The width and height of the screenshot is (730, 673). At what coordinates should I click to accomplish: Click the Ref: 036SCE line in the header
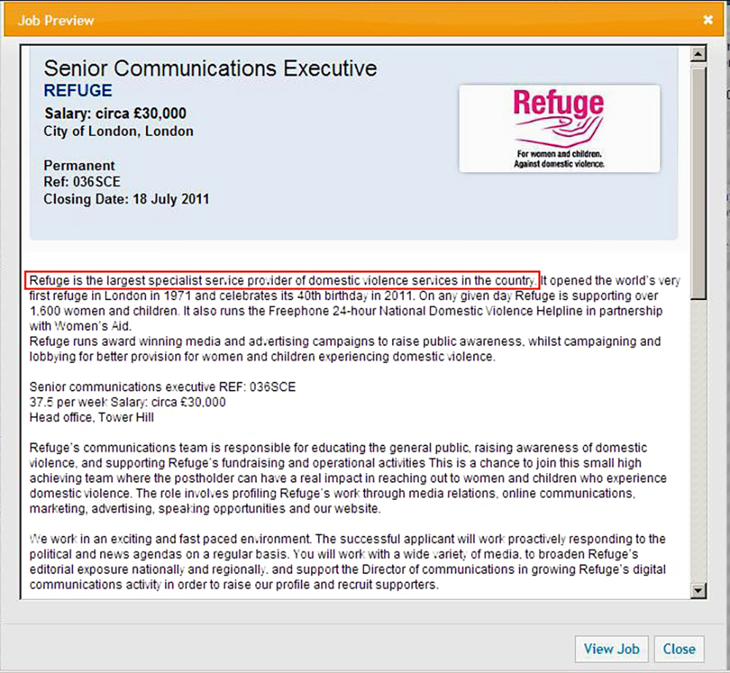(82, 182)
